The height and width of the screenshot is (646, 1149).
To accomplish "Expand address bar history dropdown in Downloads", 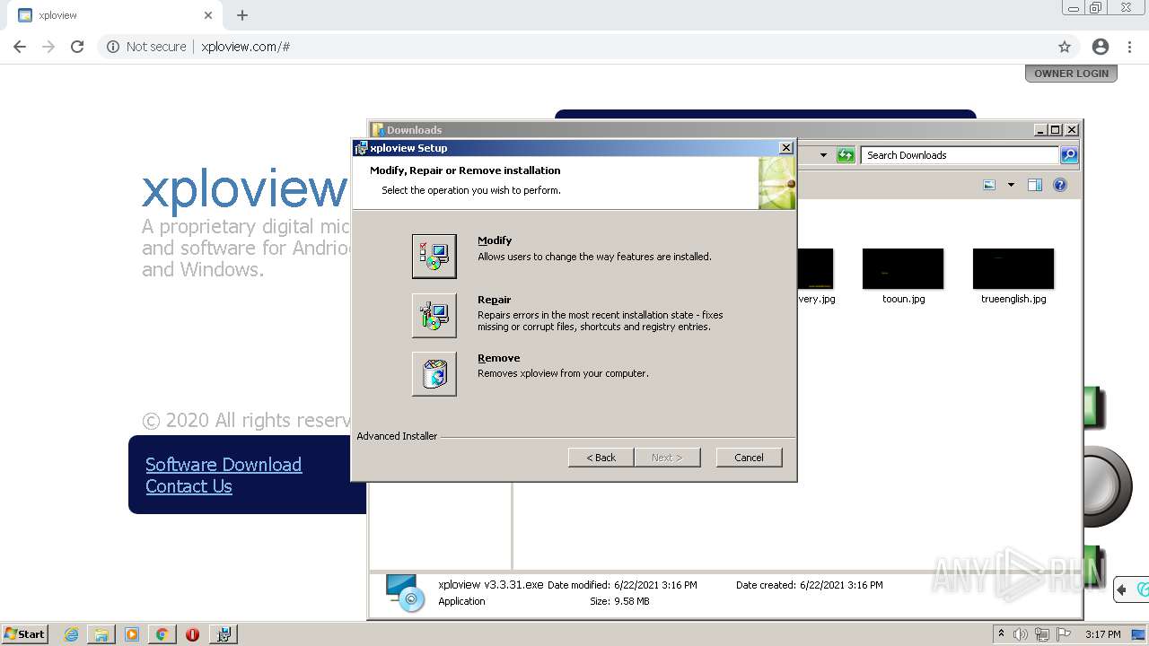I will (x=823, y=155).
